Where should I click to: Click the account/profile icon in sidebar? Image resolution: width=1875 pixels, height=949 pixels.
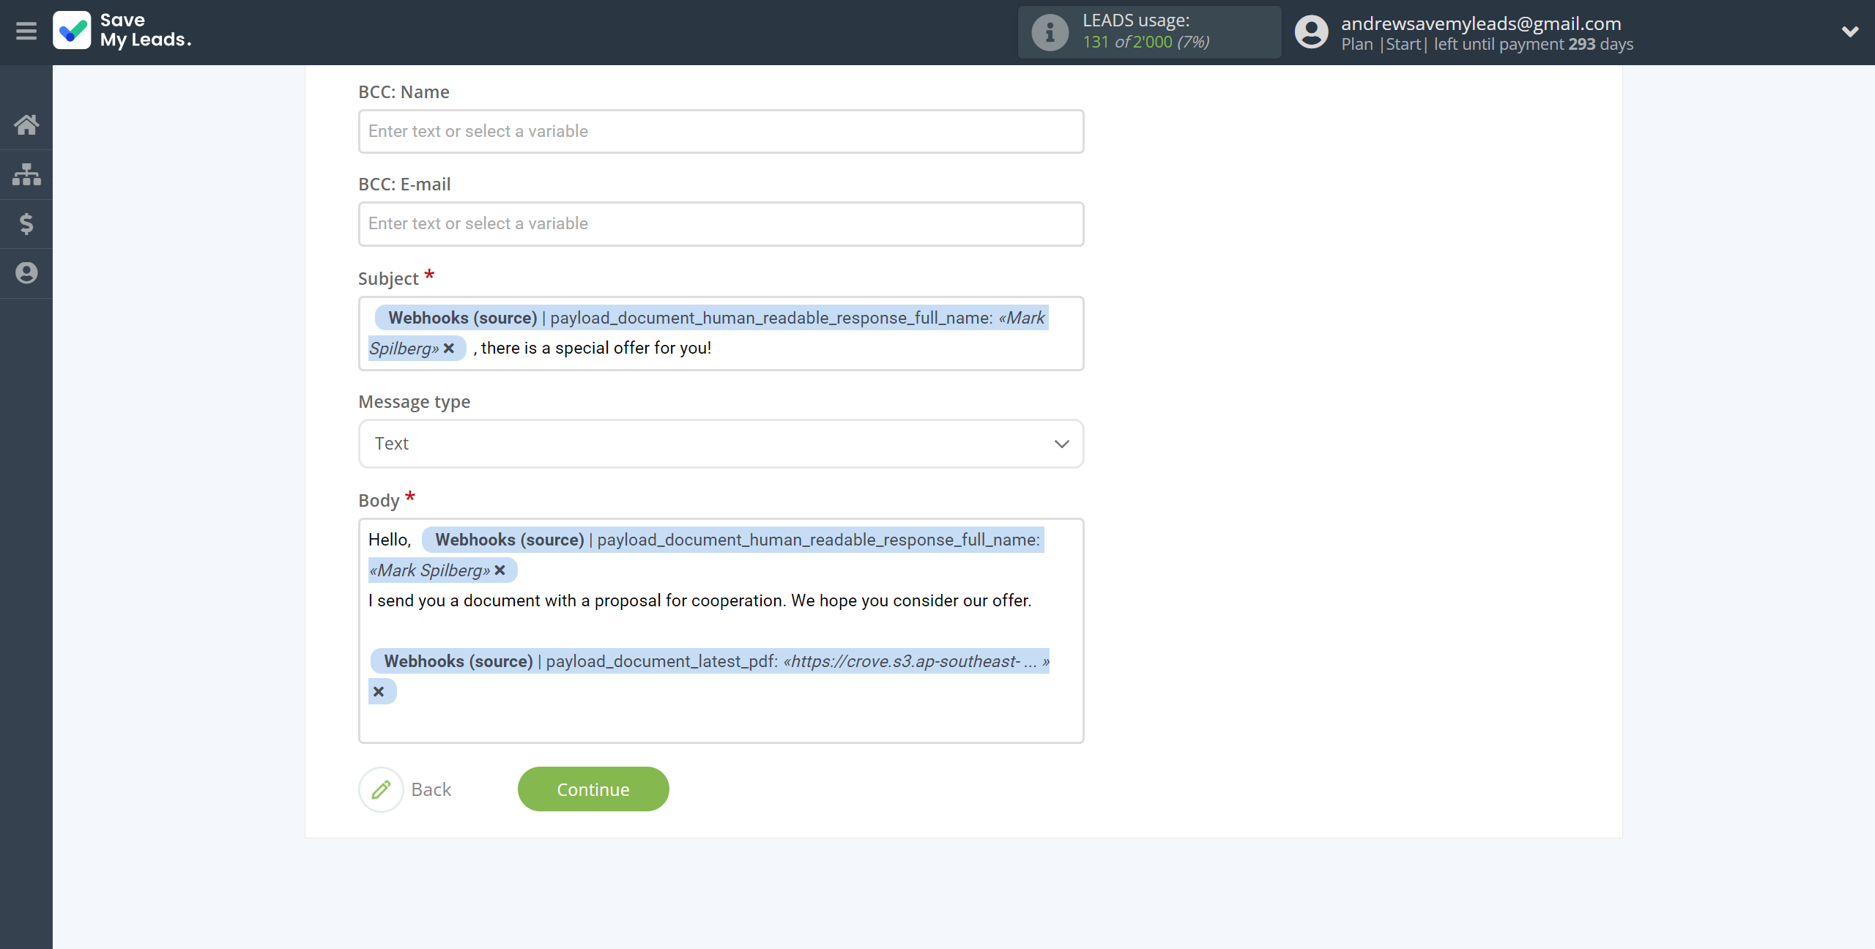click(26, 271)
